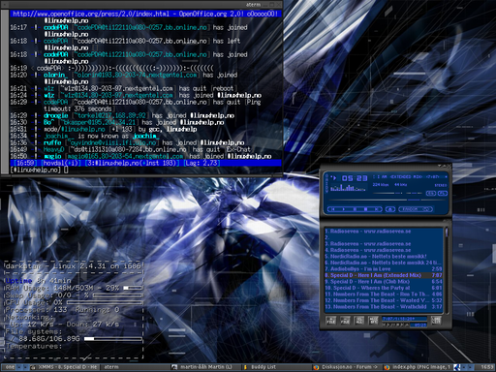
Task: Click the eject button in XMMS
Action: click(x=390, y=209)
